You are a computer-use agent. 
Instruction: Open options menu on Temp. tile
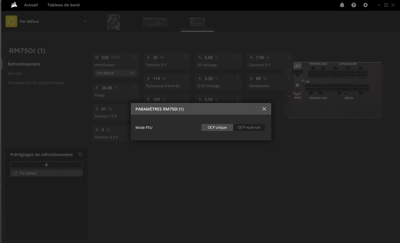click(134, 88)
